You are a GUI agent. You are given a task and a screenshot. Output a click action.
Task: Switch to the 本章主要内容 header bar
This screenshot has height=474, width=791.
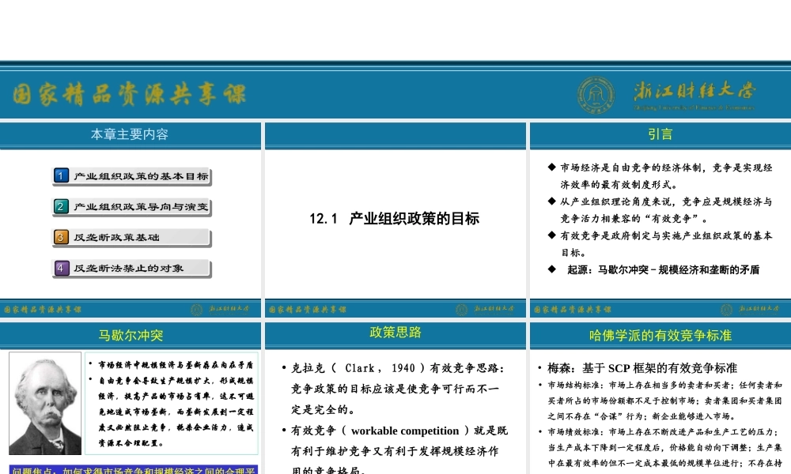(131, 134)
